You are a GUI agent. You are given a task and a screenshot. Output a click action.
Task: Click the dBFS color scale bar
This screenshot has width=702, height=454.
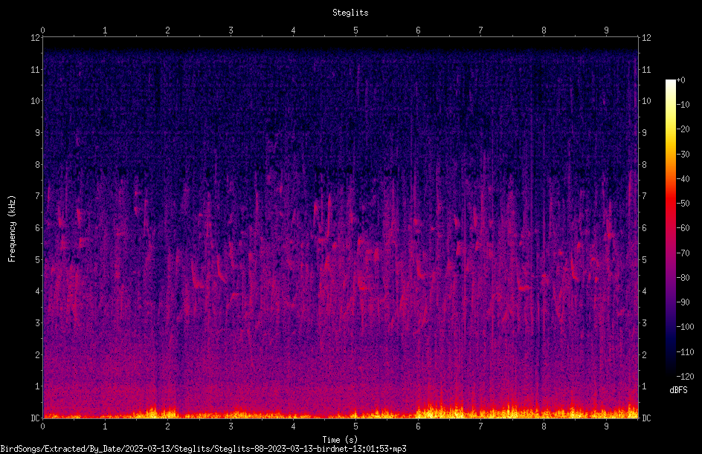click(x=670, y=227)
